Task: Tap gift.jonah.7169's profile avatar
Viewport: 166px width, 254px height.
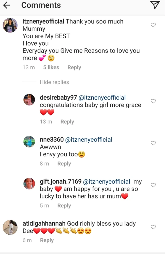Action: [x=29, y=184]
